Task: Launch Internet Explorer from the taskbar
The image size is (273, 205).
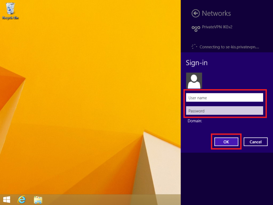Action: pos(22,200)
